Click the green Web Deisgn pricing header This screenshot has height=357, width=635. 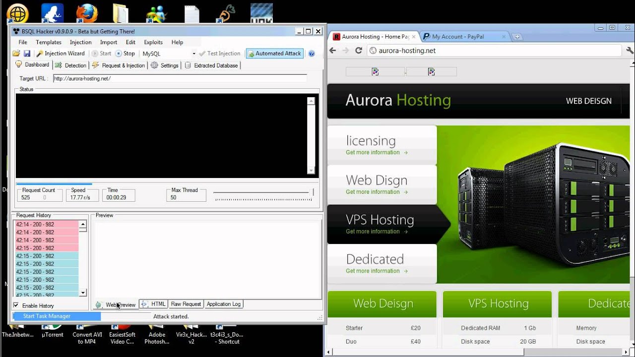[x=382, y=303]
